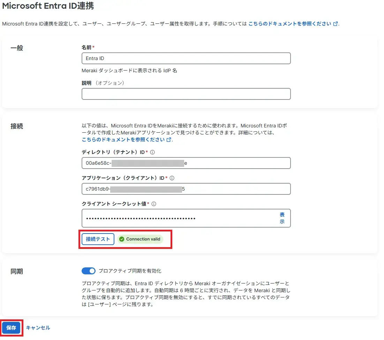
Task: Click info icon next to クライアント シークレット値
Action: coord(154,204)
